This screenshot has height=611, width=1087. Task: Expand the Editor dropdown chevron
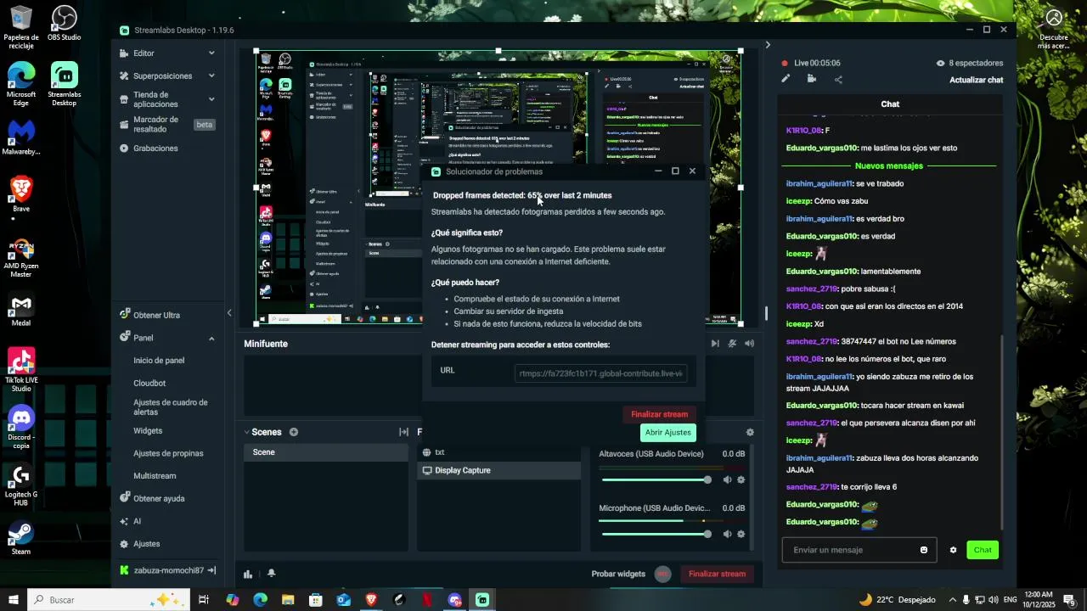211,53
